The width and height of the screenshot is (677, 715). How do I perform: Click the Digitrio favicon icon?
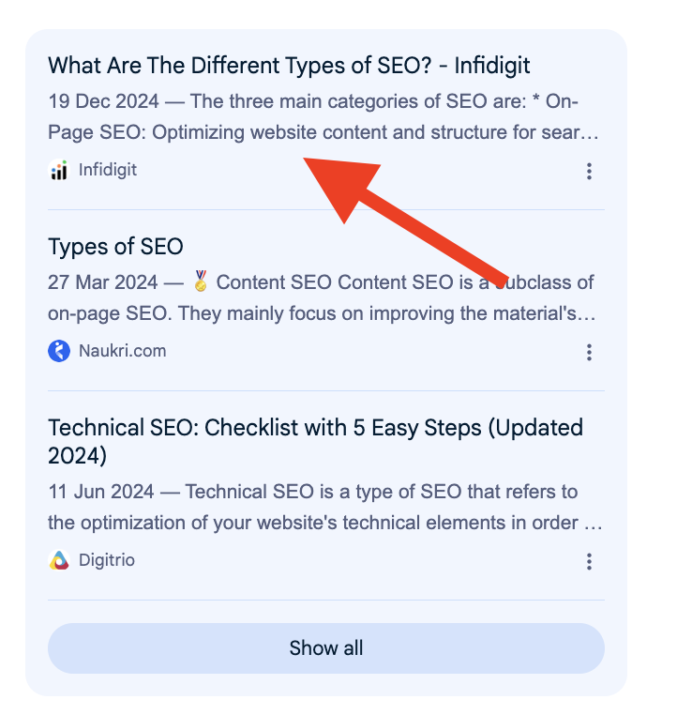59,560
